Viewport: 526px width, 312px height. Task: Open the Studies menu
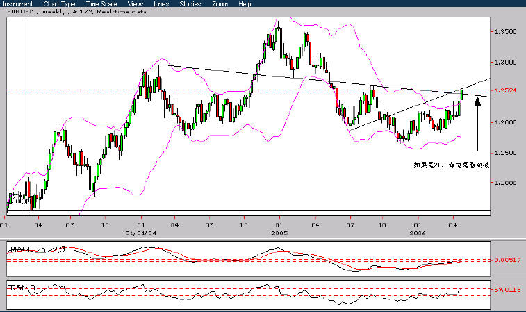tap(190, 3)
